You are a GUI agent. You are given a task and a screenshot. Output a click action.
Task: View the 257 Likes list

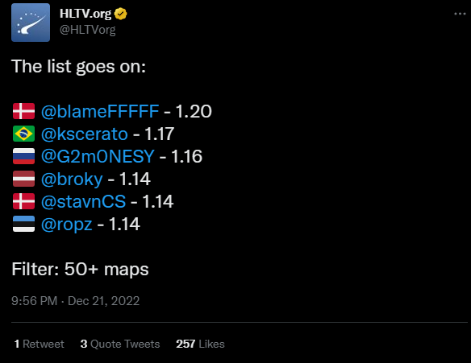[x=200, y=344]
